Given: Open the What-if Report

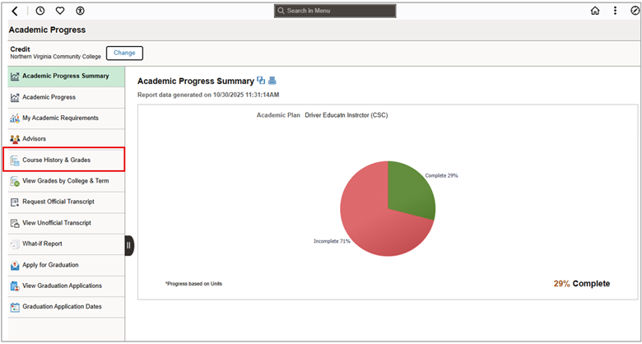Looking at the screenshot, I should (42, 244).
